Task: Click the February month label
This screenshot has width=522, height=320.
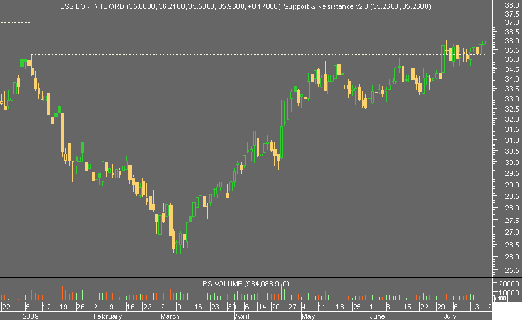Action: (107, 316)
